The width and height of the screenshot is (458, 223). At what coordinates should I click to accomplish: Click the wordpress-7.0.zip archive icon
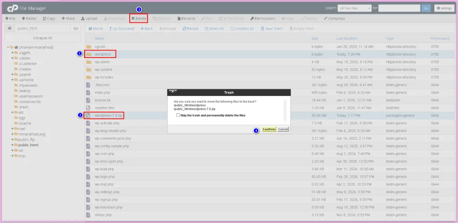tap(88, 116)
